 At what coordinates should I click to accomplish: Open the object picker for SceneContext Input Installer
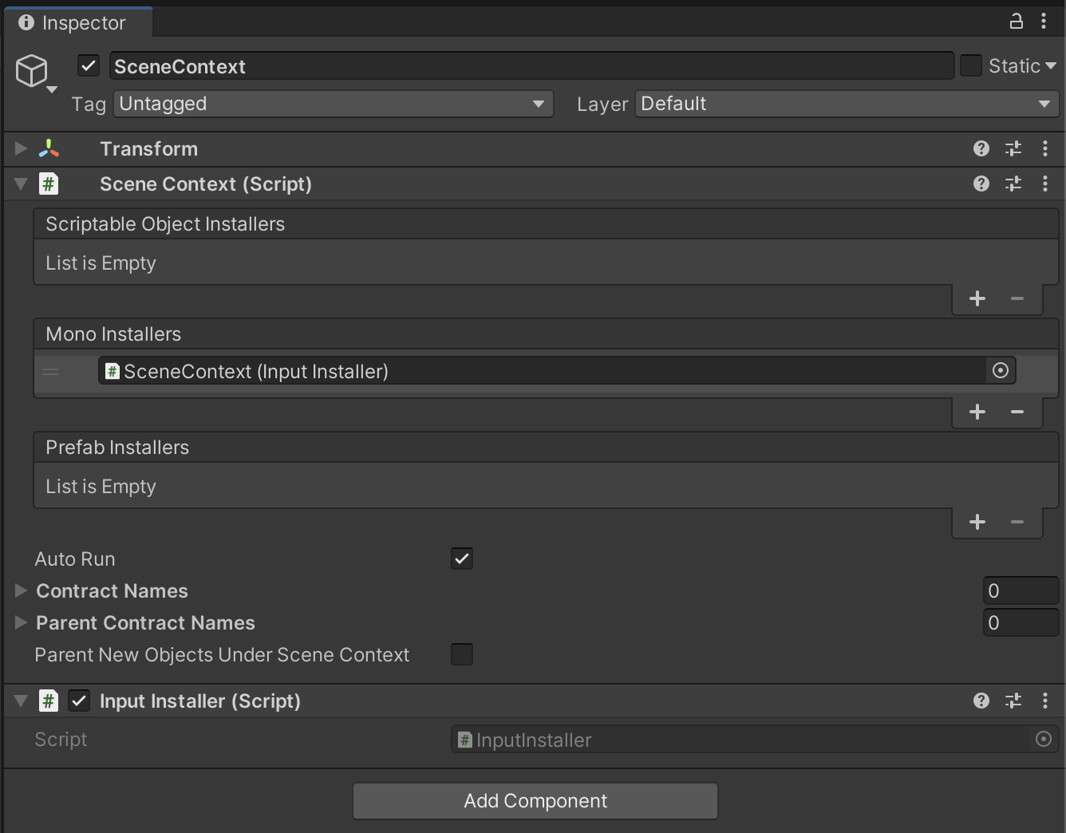(1000, 370)
